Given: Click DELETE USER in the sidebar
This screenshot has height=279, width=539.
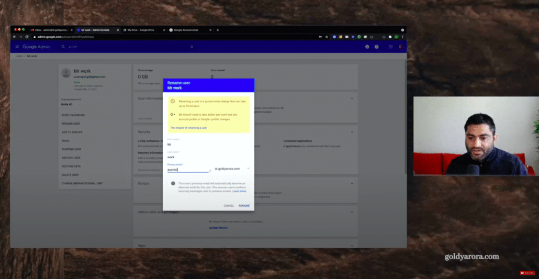Looking at the screenshot, I should point(70,175).
